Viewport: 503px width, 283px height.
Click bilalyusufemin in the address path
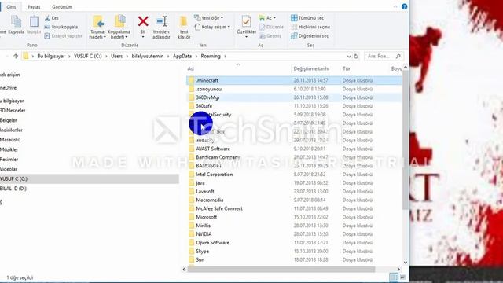pos(148,56)
